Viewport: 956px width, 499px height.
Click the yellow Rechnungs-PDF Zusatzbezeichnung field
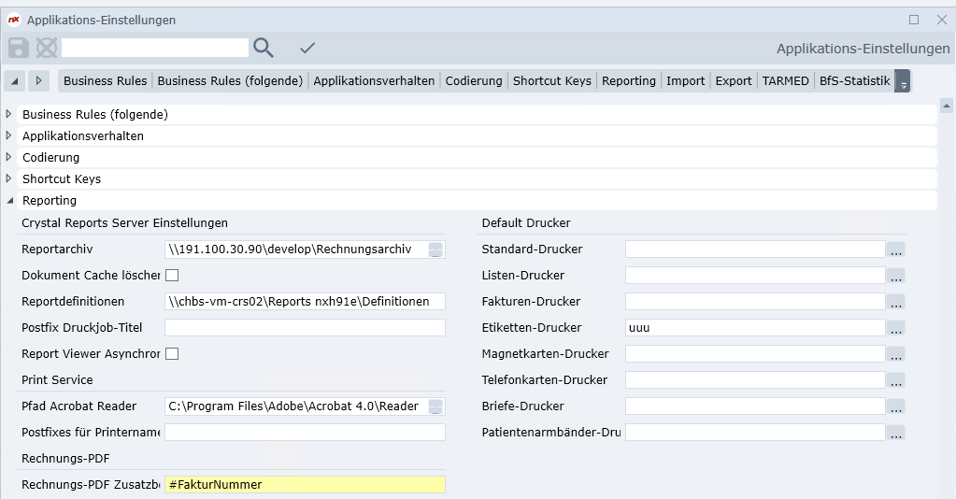(305, 485)
